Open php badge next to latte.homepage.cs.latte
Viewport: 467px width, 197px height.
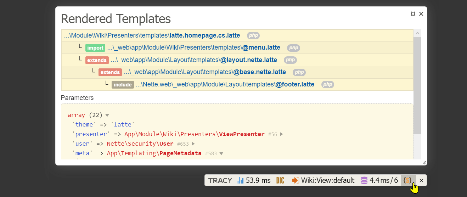pyautogui.click(x=253, y=35)
